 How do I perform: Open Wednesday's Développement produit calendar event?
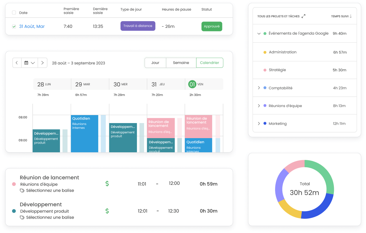coord(123,137)
